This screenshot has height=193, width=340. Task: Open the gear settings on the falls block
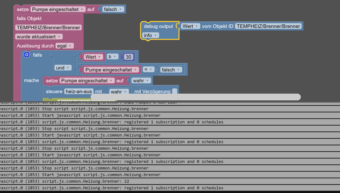coord(27,55)
